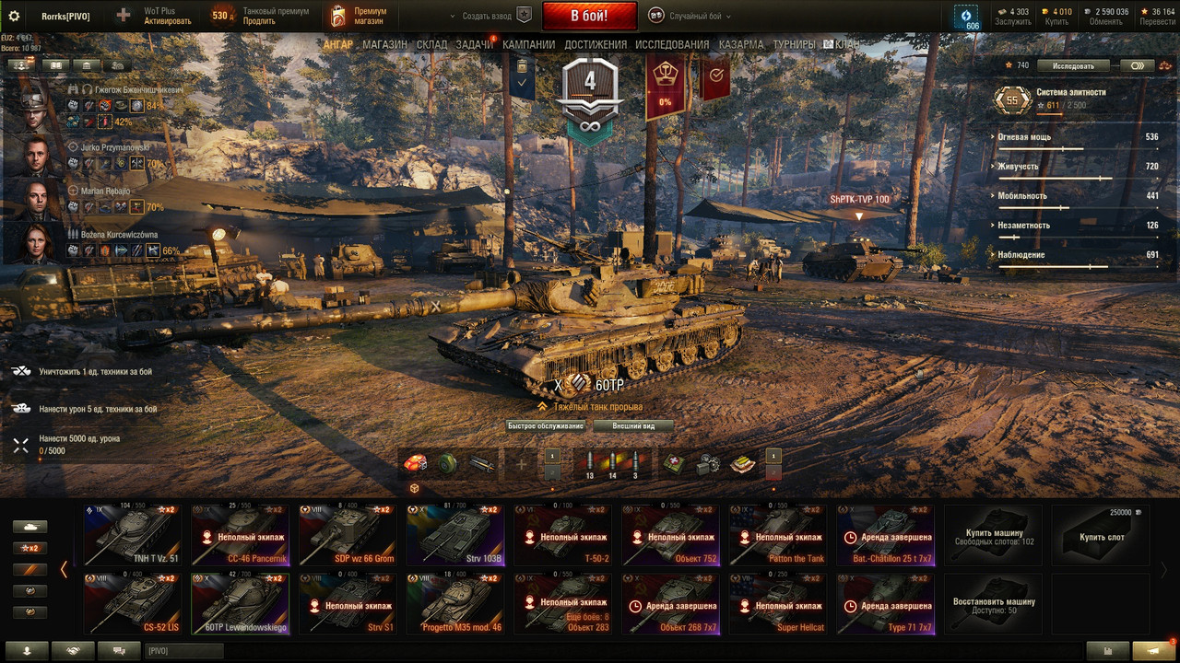
Task: Start battle with the В бой! button
Action: (589, 16)
